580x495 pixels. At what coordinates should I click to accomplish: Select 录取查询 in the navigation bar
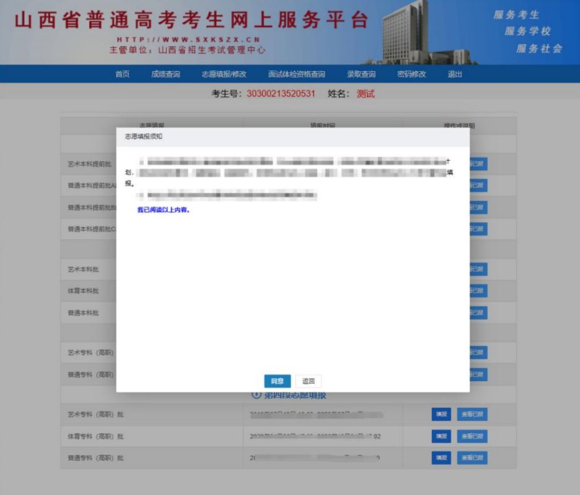pyautogui.click(x=361, y=74)
